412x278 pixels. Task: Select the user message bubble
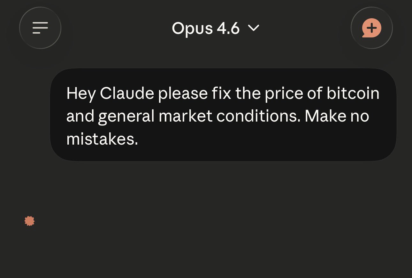point(223,115)
